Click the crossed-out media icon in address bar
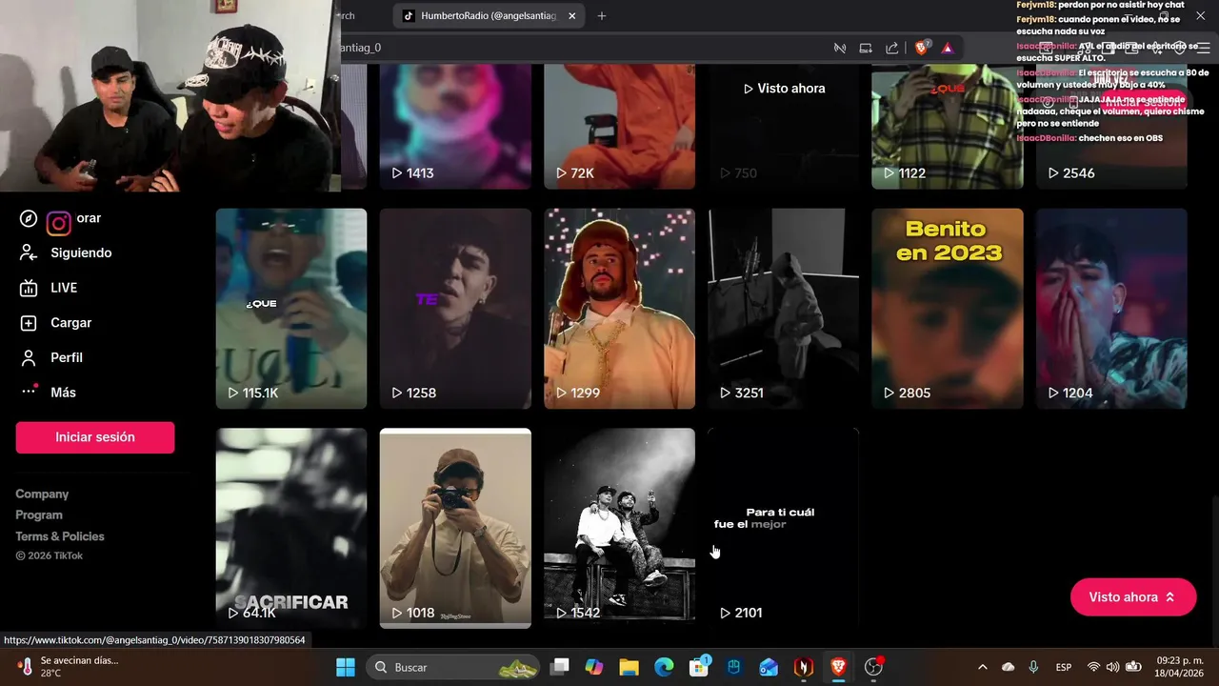This screenshot has height=686, width=1219. point(840,48)
